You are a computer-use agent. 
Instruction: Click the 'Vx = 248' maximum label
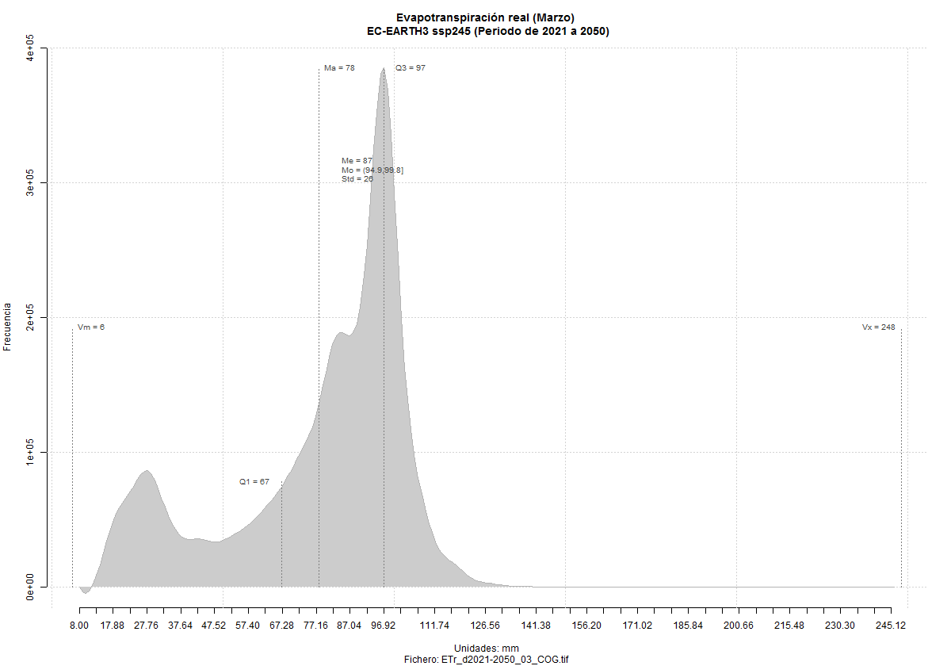point(878,327)
